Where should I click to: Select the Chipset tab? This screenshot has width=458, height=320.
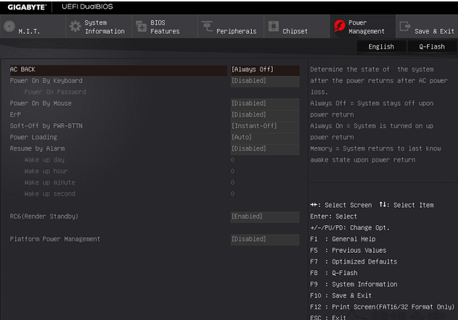(297, 27)
